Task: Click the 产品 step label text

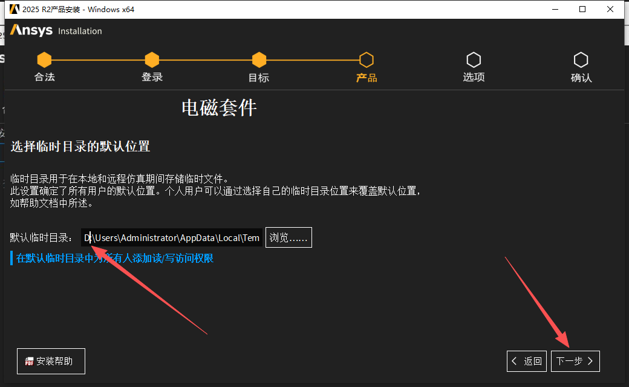Action: coord(367,78)
